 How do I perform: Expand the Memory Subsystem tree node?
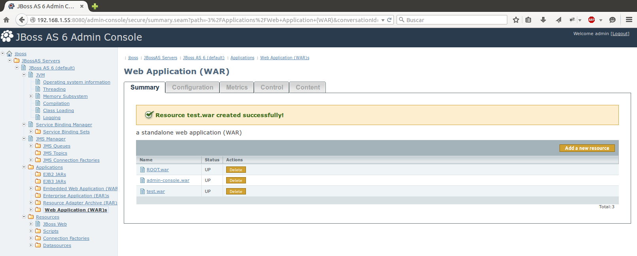click(31, 96)
